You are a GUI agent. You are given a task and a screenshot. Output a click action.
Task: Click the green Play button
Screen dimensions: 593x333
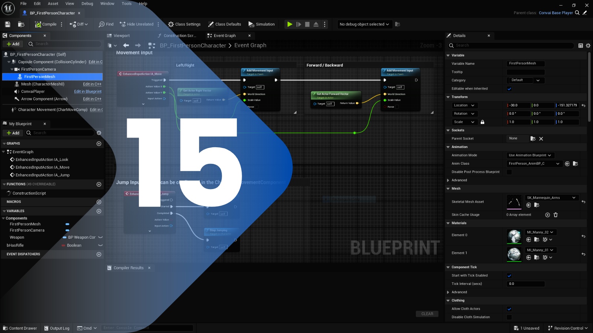pos(289,24)
